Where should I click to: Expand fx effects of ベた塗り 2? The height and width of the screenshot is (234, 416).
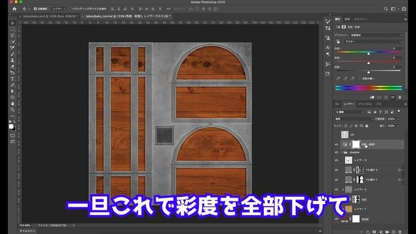click(x=403, y=170)
